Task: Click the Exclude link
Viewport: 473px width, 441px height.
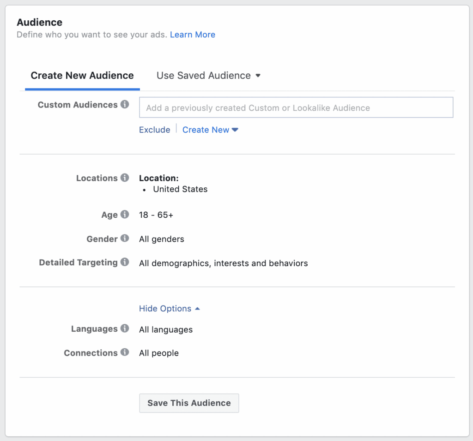Action: (x=154, y=130)
